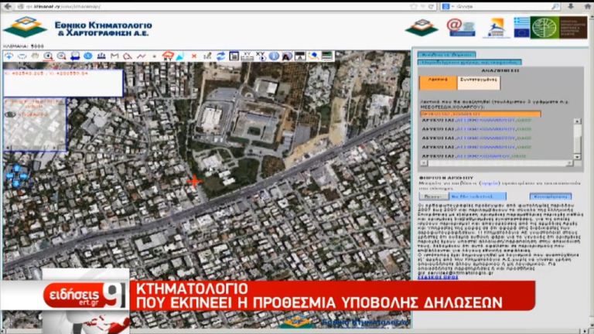The width and height of the screenshot is (594, 334).
Task: Activate the zoom in magnifier tool
Action: pos(48,56)
